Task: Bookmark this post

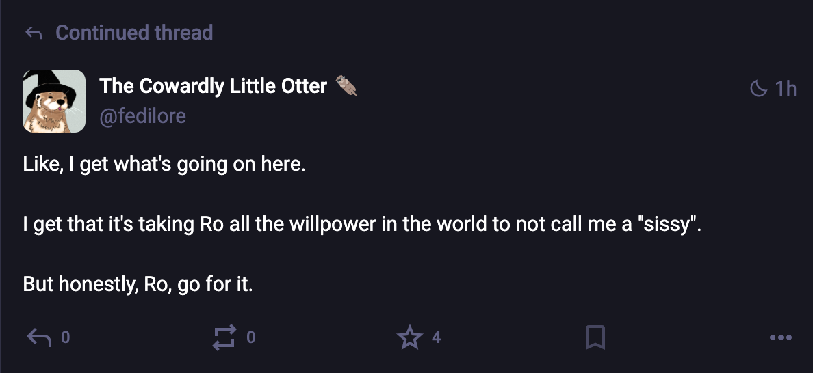Action: (595, 337)
